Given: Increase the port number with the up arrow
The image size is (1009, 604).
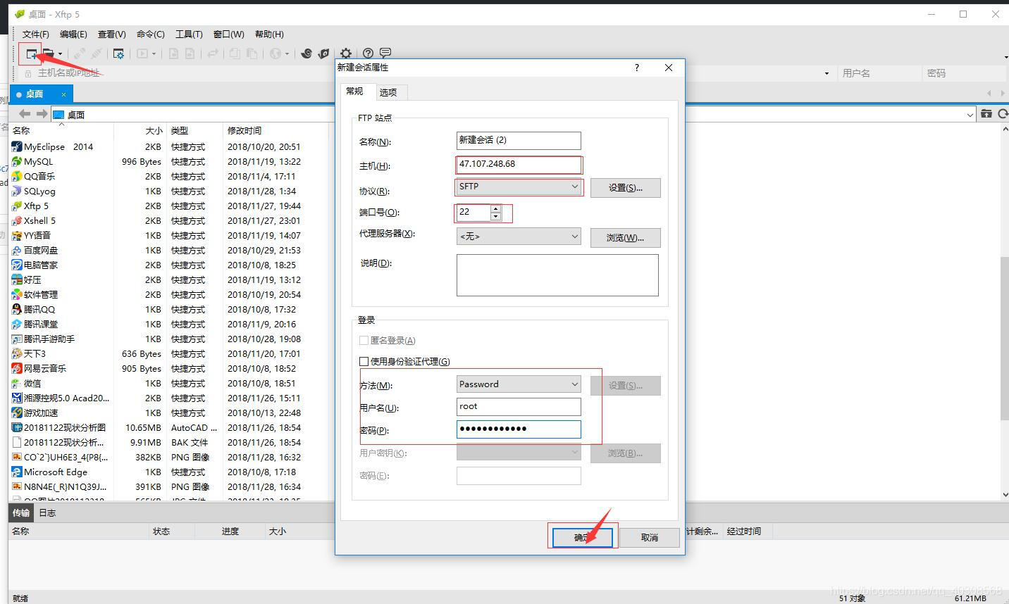Looking at the screenshot, I should [495, 208].
